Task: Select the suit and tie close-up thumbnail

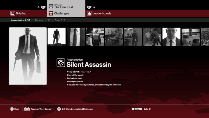Action: pyautogui.click(x=76, y=37)
